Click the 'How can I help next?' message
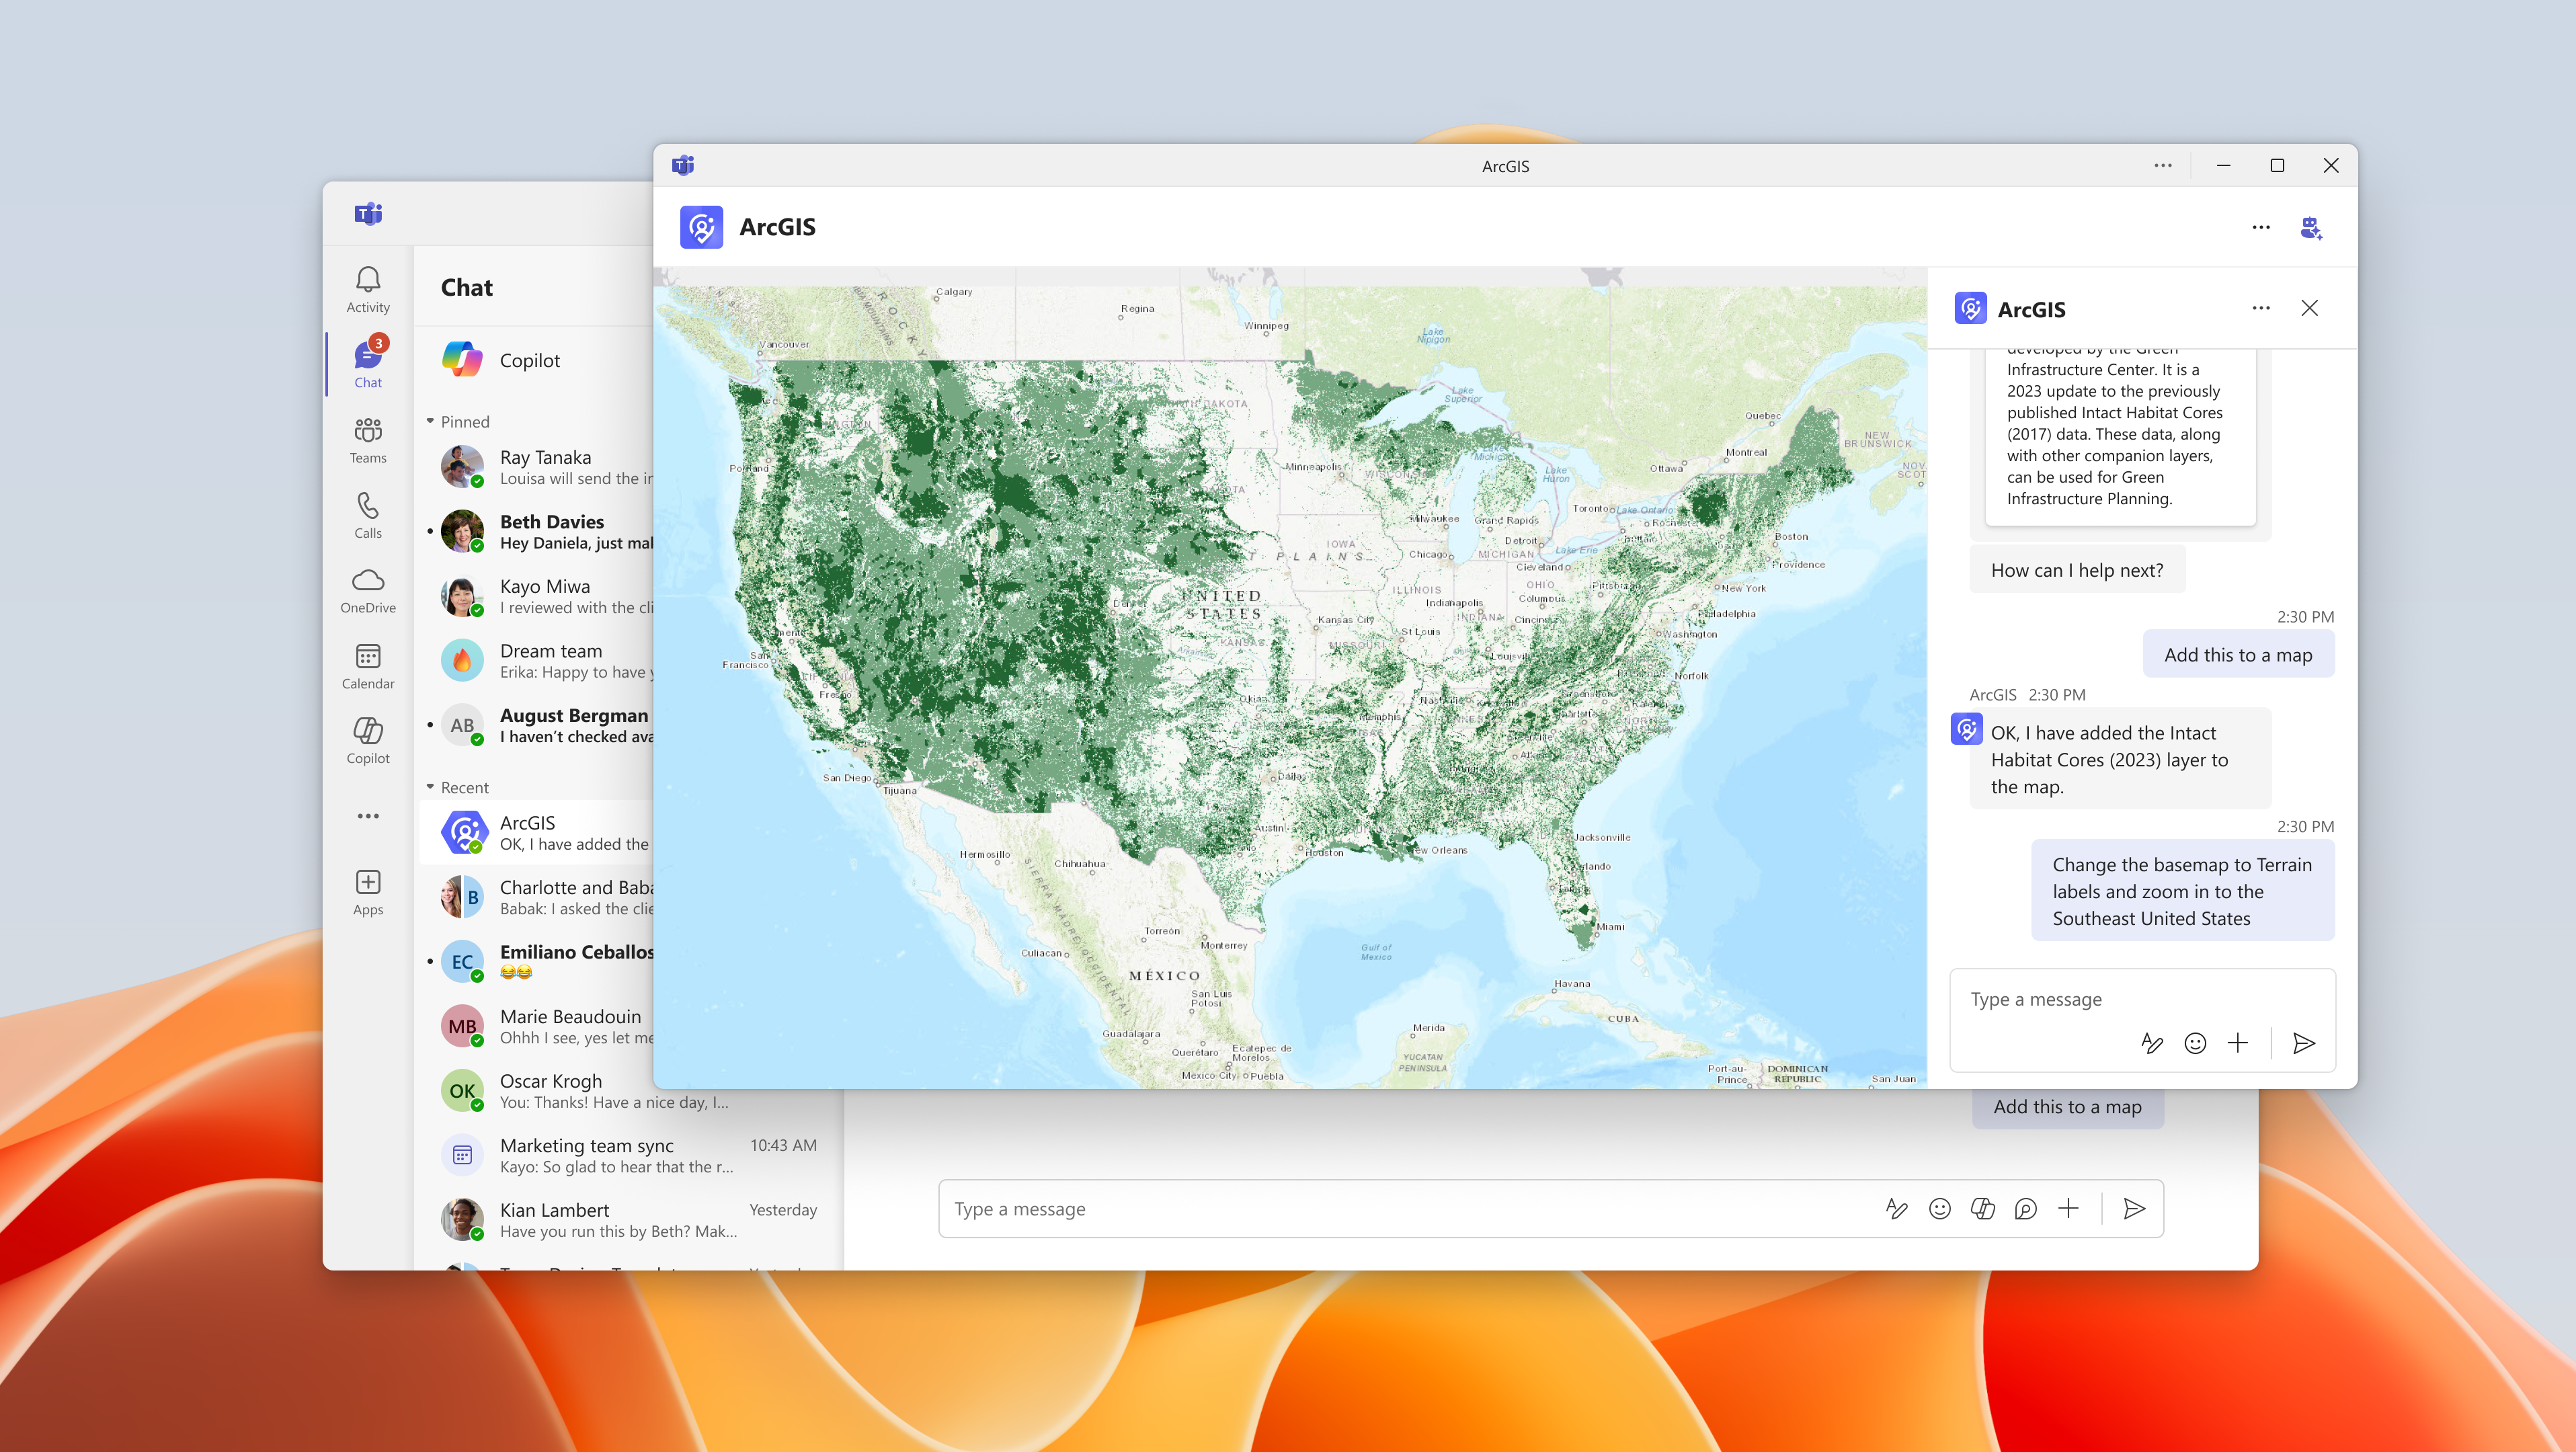Viewport: 2576px width, 1452px height. click(x=2077, y=570)
